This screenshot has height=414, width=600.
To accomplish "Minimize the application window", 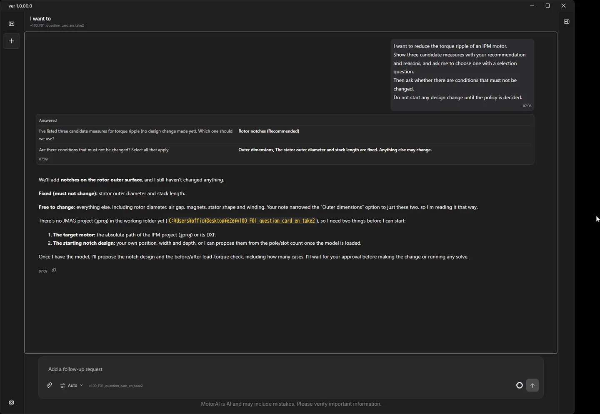I will click(x=532, y=5).
